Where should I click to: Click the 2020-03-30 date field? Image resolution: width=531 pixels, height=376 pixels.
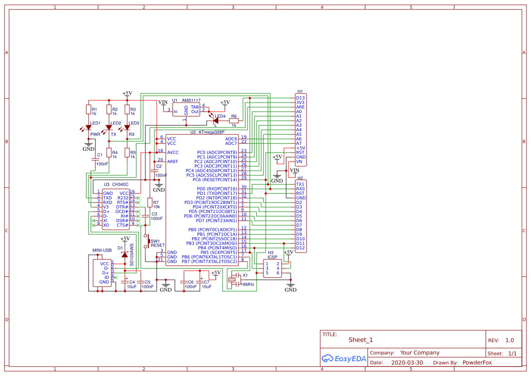[408, 362]
